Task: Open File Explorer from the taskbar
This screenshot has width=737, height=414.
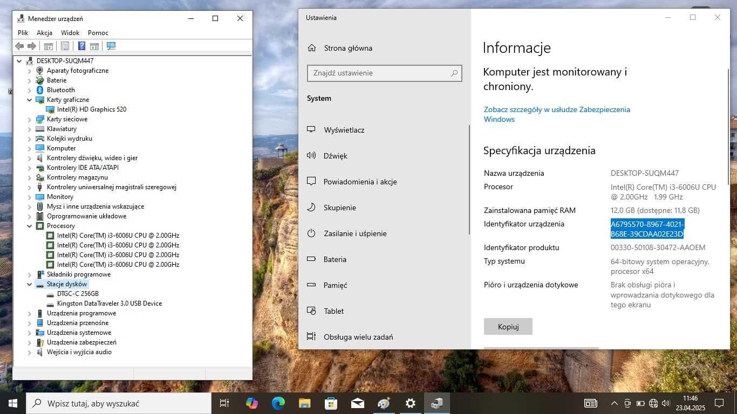Action: click(304, 403)
